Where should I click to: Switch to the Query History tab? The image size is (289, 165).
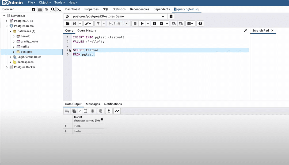coord(87,31)
